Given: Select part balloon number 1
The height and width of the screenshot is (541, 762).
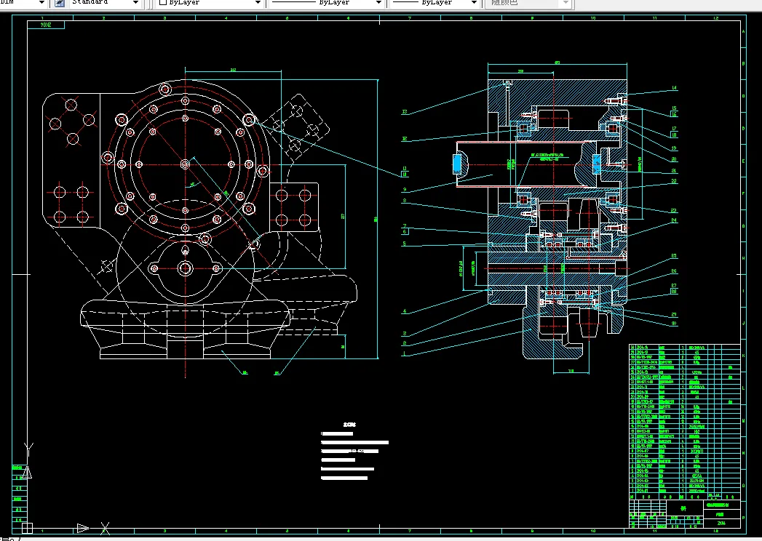Looking at the screenshot, I should click(405, 354).
